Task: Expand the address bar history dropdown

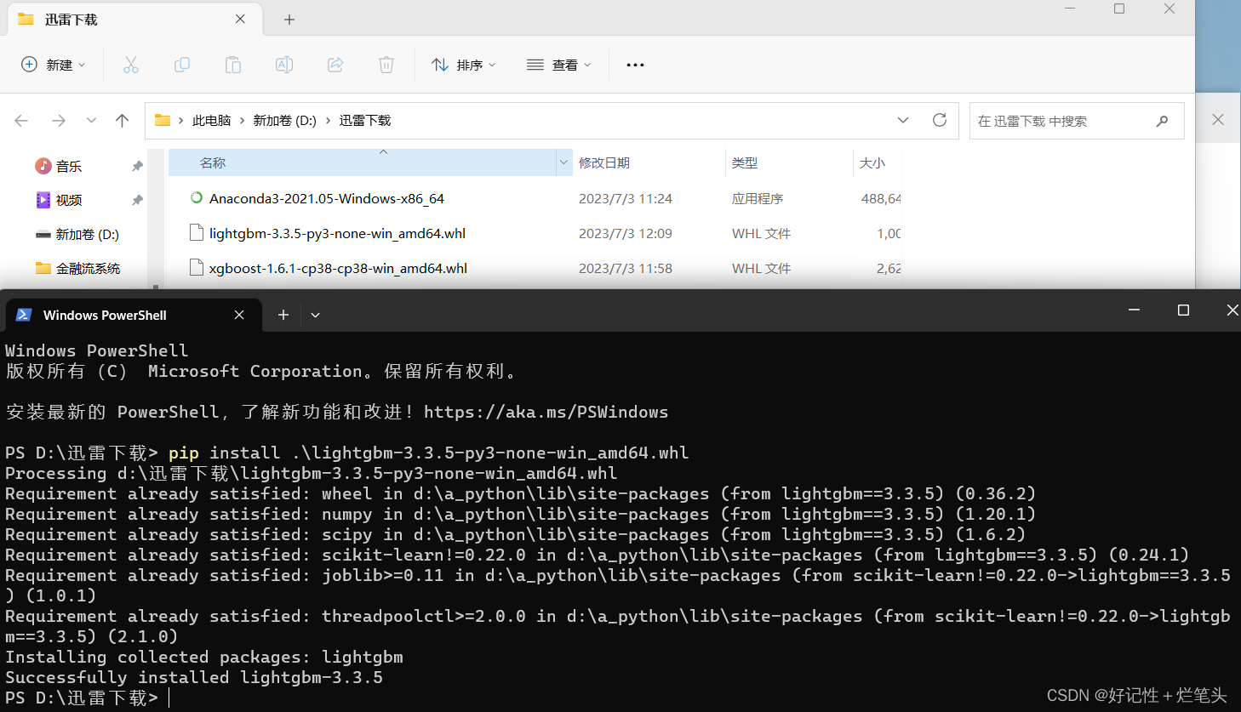Action: 903,121
